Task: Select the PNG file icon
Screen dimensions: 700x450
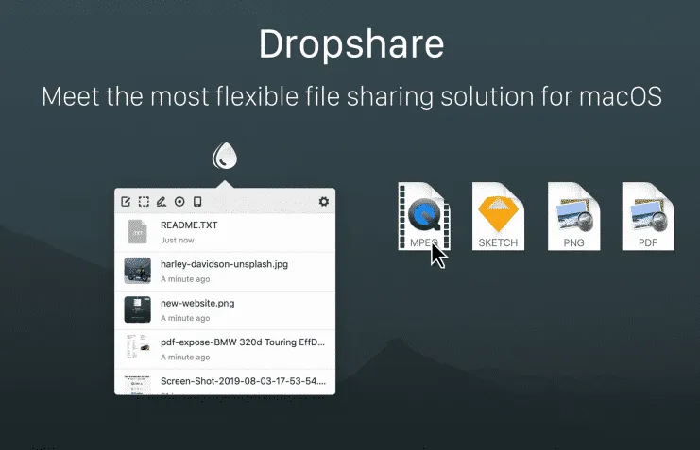Action: 573,216
